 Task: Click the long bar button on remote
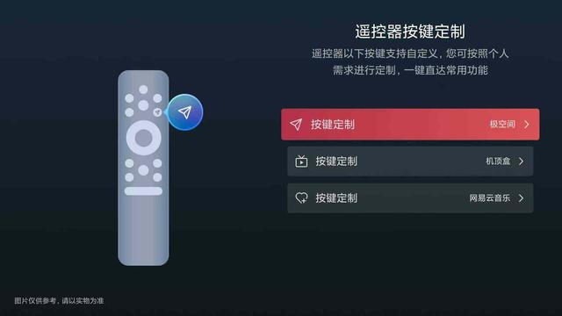coord(143,191)
